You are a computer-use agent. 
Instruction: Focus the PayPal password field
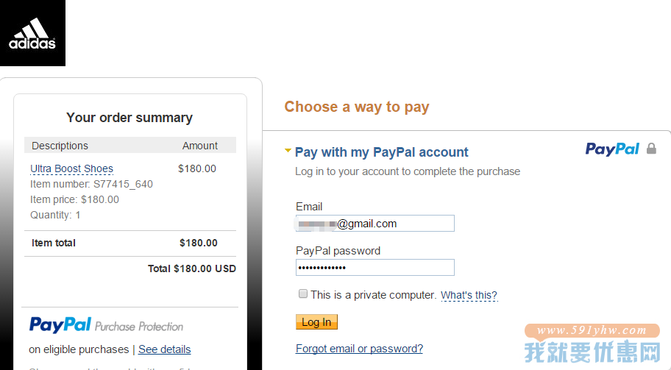(375, 267)
